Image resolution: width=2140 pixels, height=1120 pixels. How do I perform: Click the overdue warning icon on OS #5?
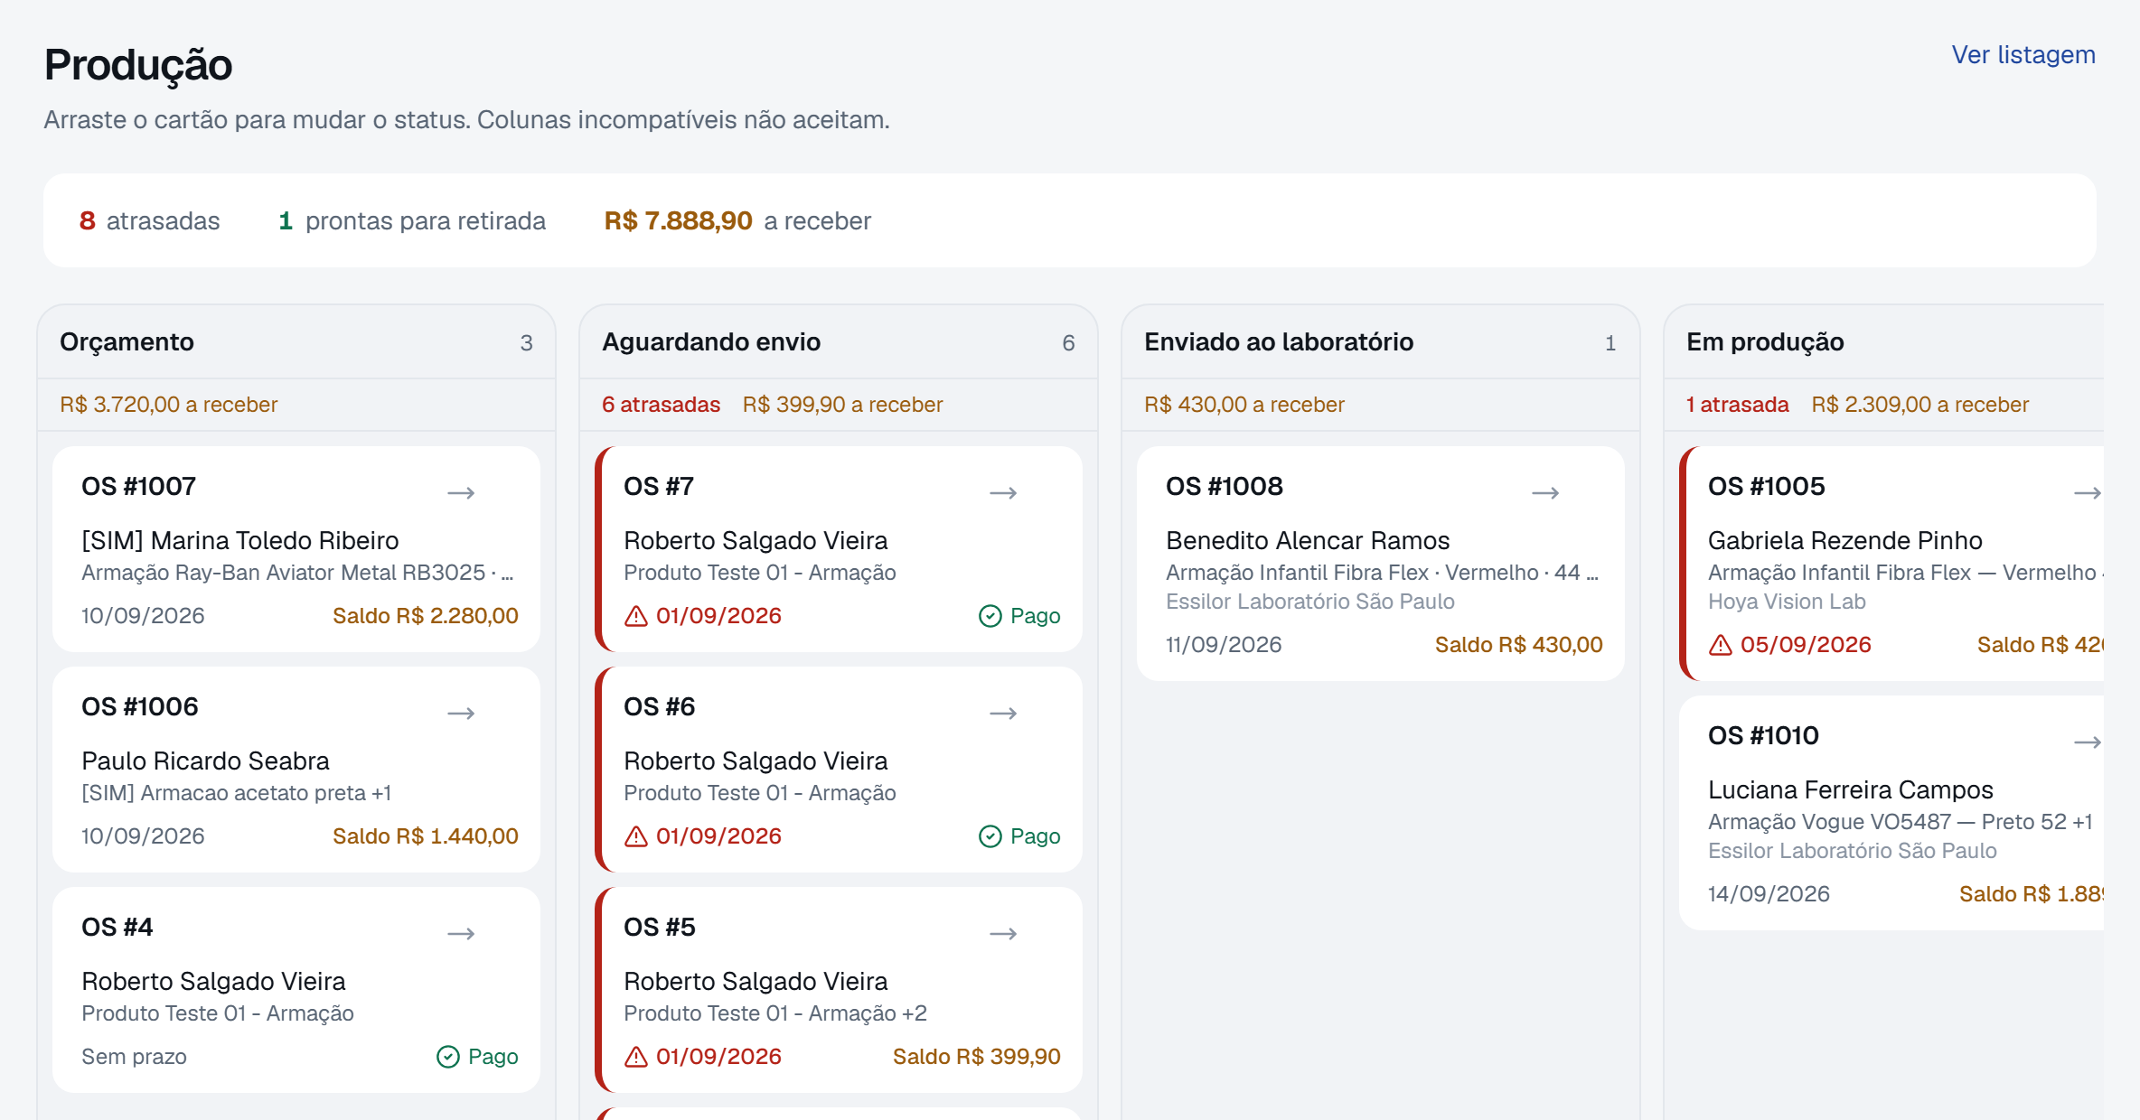636,1057
